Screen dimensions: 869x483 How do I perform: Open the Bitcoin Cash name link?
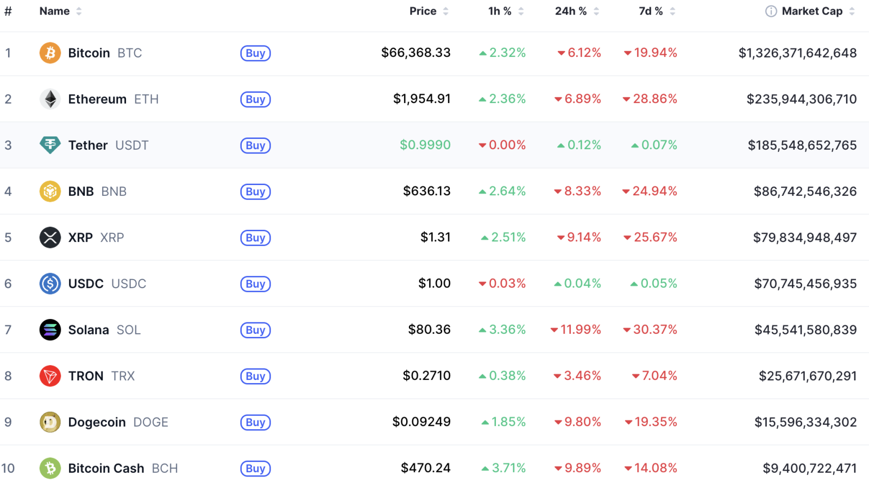coord(106,468)
